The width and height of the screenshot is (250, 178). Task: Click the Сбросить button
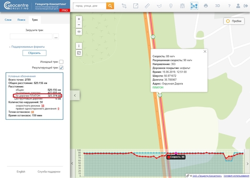pyautogui.click(x=34, y=53)
